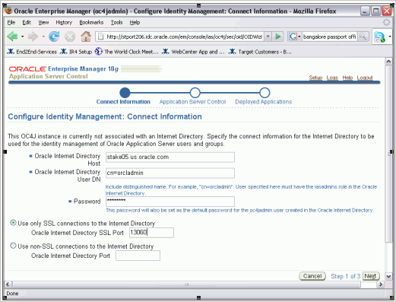Click the vertical scrollbar thumb
This screenshot has width=396, height=302.
coord(388,154)
